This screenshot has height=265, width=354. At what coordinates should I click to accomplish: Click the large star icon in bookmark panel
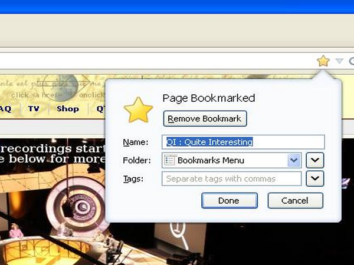tap(138, 110)
